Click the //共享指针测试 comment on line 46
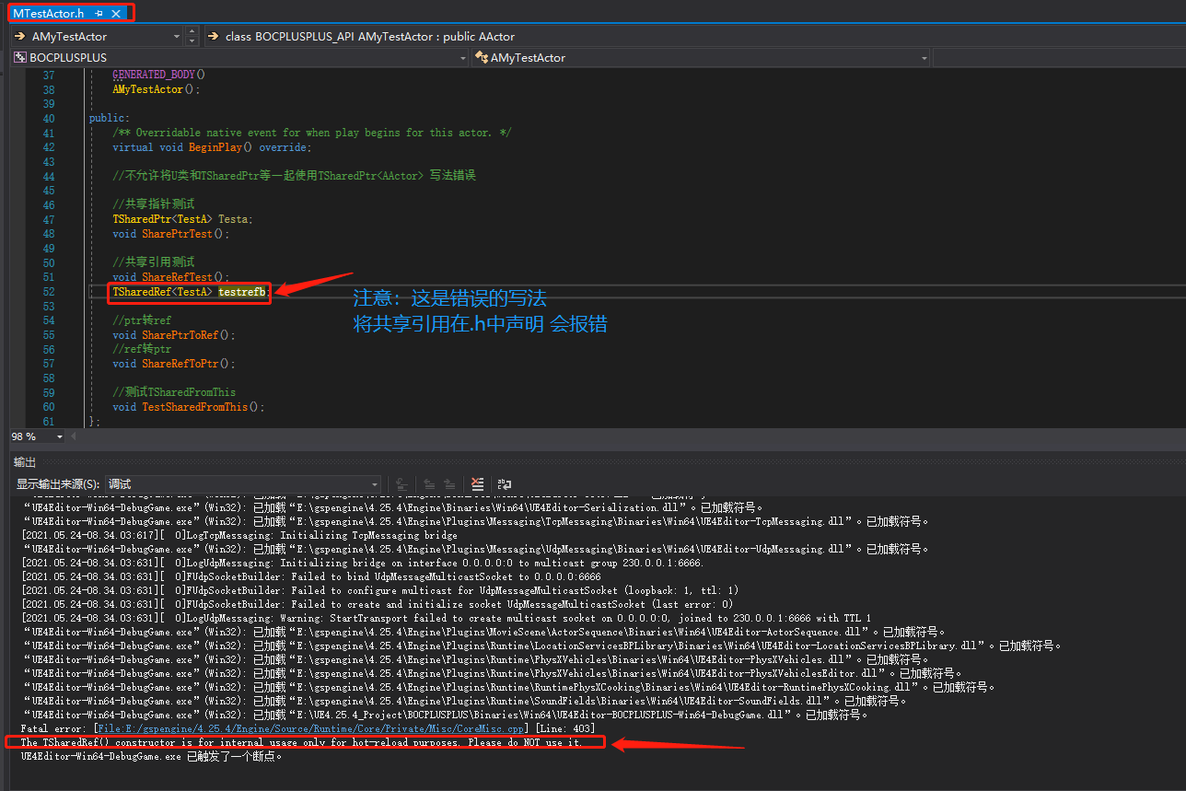This screenshot has height=791, width=1186. coord(154,204)
